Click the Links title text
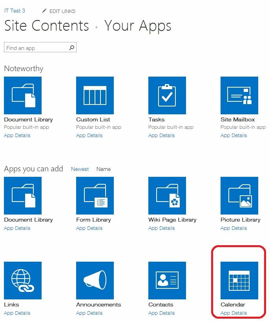 (11, 304)
